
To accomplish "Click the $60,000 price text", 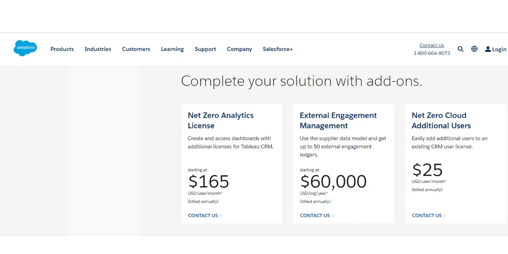I will [333, 182].
